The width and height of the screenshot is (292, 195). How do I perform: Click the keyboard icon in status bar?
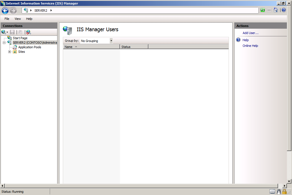coord(272,192)
